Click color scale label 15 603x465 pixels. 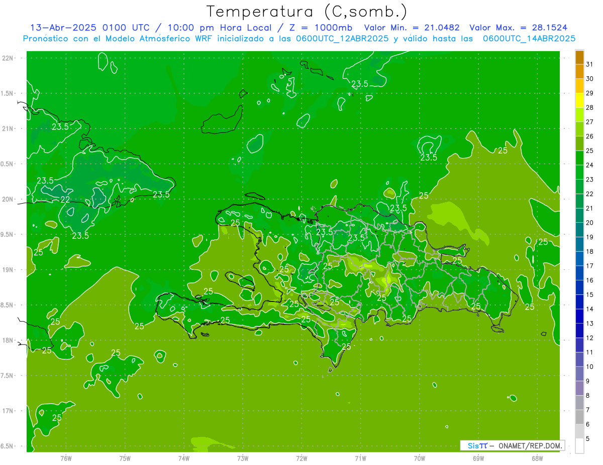(x=589, y=295)
